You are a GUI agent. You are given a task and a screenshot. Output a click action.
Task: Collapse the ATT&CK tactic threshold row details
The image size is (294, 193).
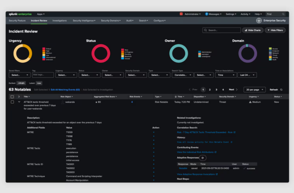click(x=19, y=102)
